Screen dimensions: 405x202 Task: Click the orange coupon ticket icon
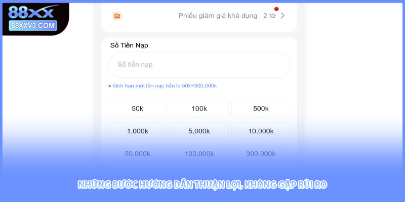(117, 16)
